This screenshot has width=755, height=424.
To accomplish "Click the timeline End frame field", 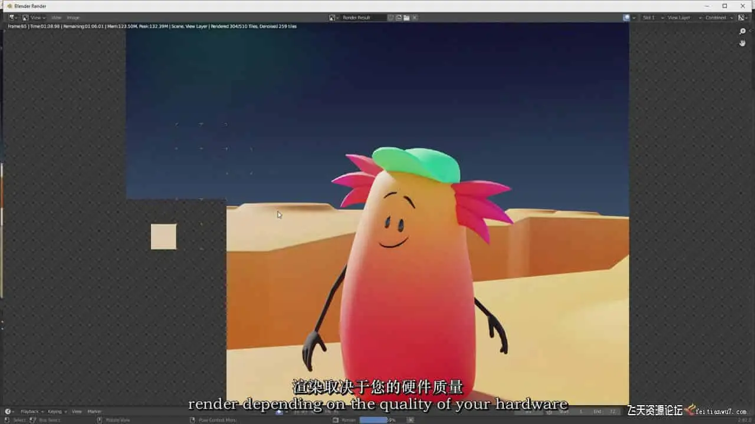I will tap(606, 412).
